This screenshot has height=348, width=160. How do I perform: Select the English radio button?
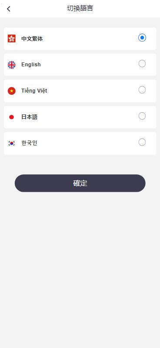pyautogui.click(x=142, y=64)
